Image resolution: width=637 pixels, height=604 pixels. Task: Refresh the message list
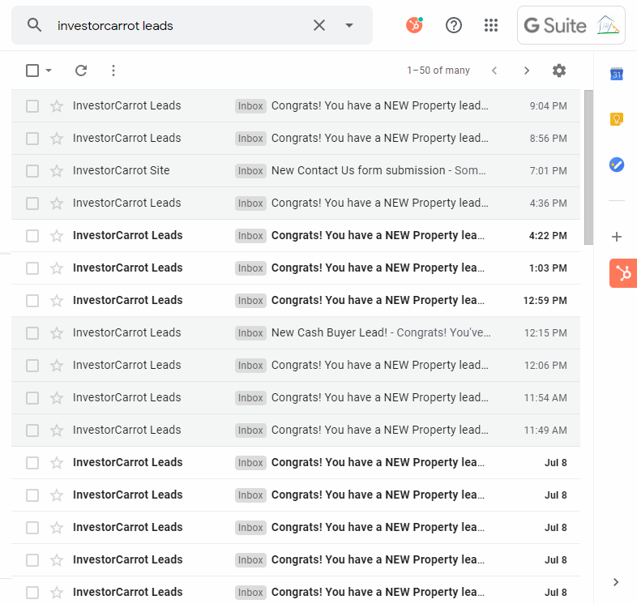coord(81,71)
